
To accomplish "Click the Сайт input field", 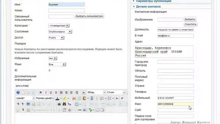I will pos(175,110).
